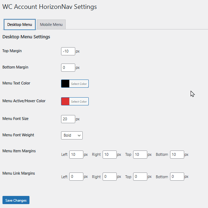The image size is (208, 208).
Task: Click the Top Margin input field
Action: [x=68, y=51]
